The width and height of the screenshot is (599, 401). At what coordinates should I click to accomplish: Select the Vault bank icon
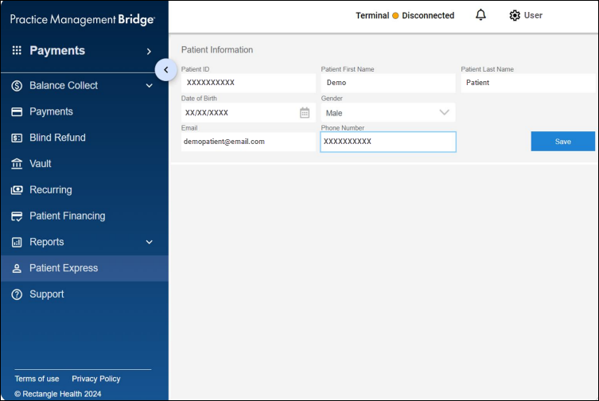tap(17, 164)
